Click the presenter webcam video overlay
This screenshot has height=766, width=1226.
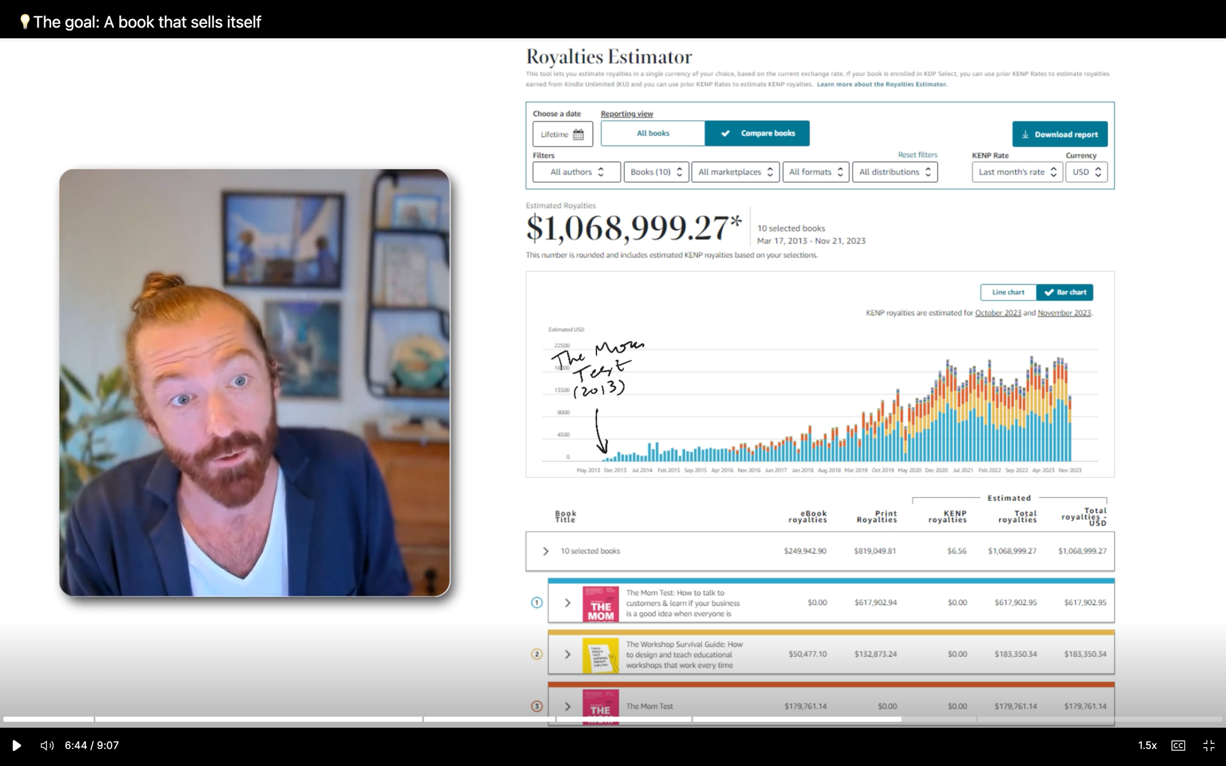[x=254, y=382]
